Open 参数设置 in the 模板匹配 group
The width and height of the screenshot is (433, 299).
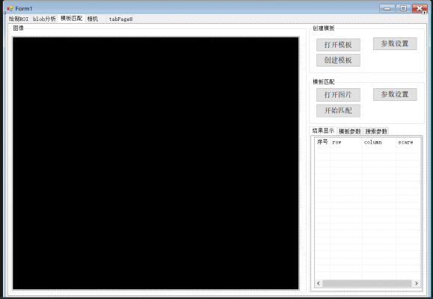coord(395,94)
